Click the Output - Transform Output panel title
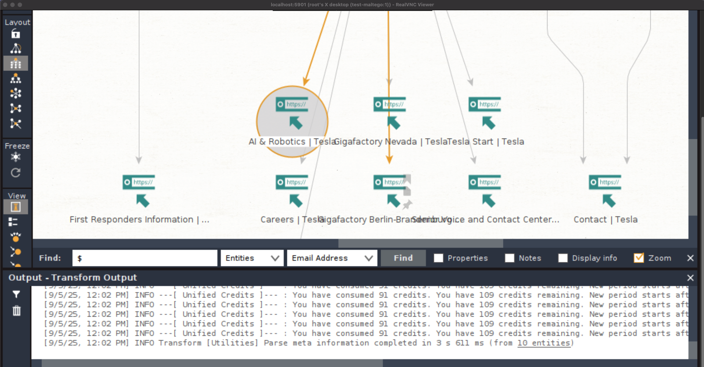The width and height of the screenshot is (704, 367). click(72, 278)
